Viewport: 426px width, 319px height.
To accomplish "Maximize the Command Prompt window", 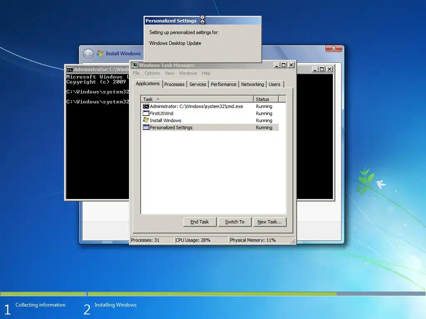I will [x=322, y=69].
